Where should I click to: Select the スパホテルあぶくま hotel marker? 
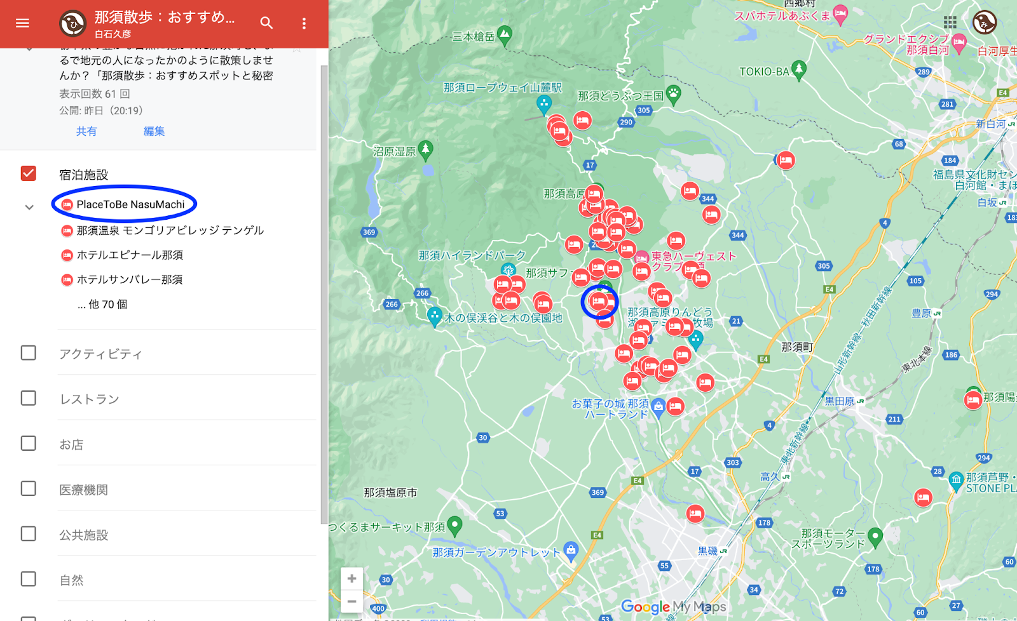(840, 15)
